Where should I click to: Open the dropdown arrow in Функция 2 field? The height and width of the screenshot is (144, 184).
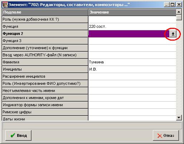pos(173,34)
